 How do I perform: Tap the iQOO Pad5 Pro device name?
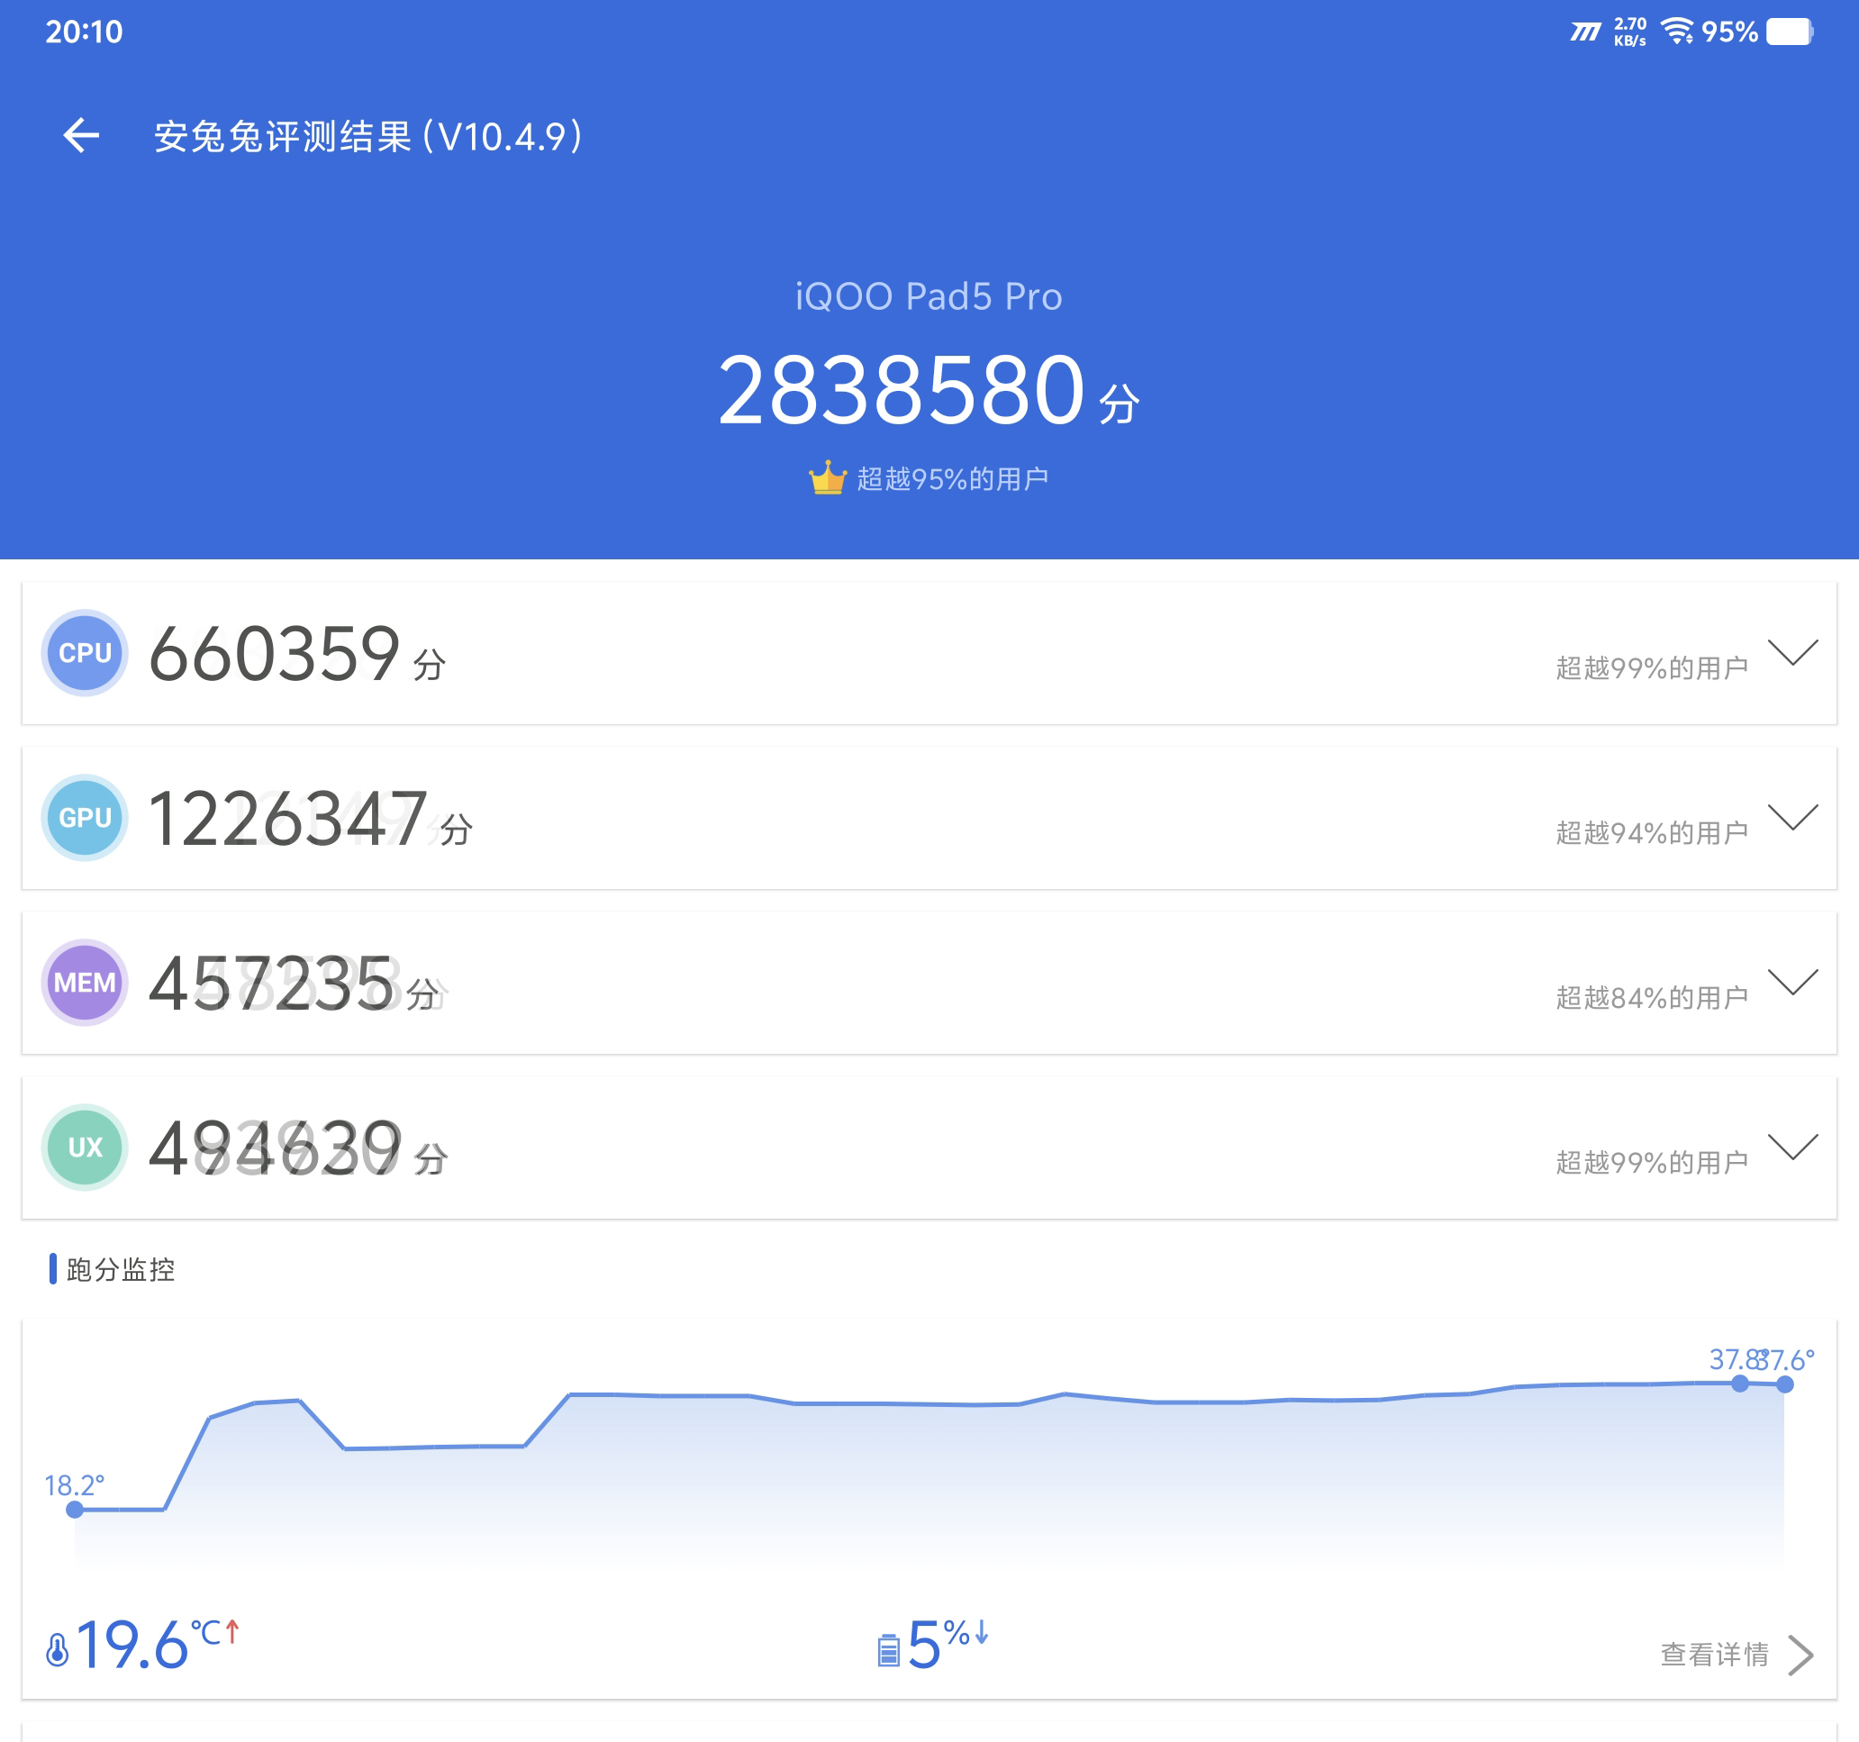tap(929, 296)
